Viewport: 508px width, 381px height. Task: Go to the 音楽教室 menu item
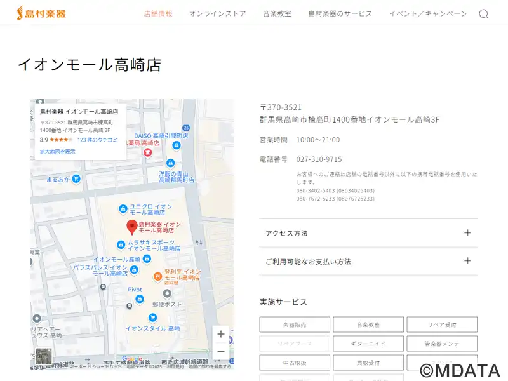(x=277, y=13)
